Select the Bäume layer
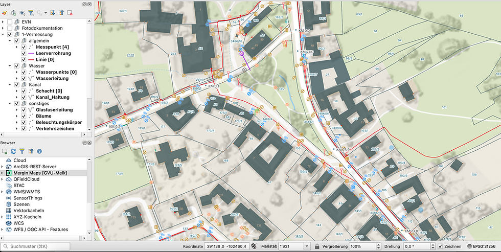Screen dimensions: 501x252 pyautogui.click(x=43, y=116)
